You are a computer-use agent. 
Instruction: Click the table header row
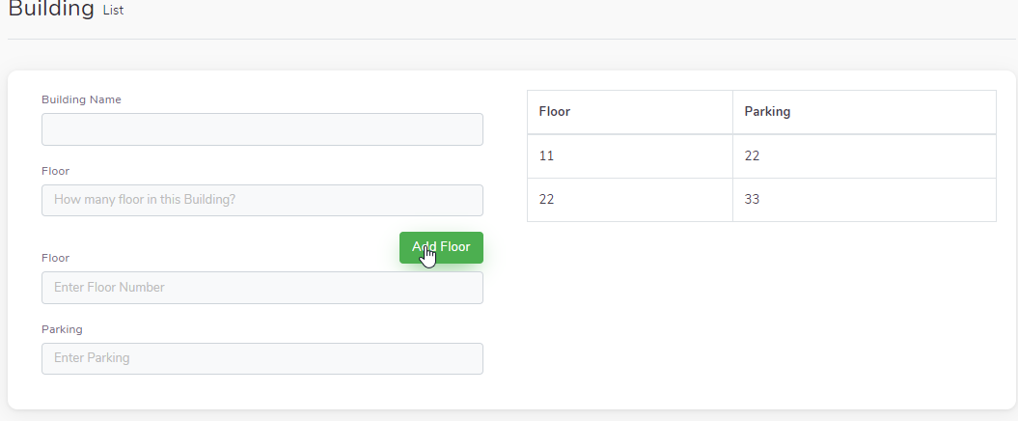tap(761, 112)
